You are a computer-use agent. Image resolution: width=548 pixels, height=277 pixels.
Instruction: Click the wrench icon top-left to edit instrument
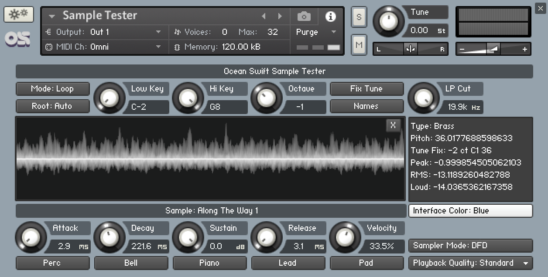(x=18, y=14)
